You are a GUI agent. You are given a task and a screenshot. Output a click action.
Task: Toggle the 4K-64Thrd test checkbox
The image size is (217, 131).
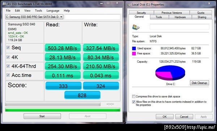8,66
